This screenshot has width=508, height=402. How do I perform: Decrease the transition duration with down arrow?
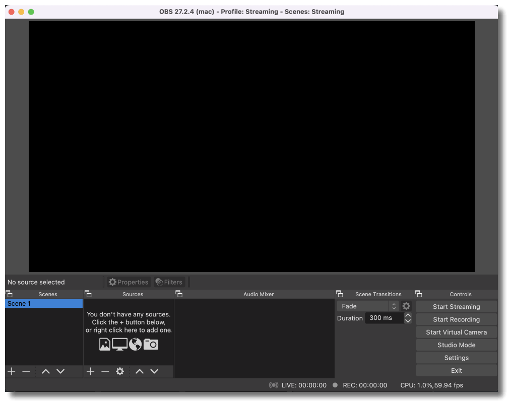coord(408,321)
